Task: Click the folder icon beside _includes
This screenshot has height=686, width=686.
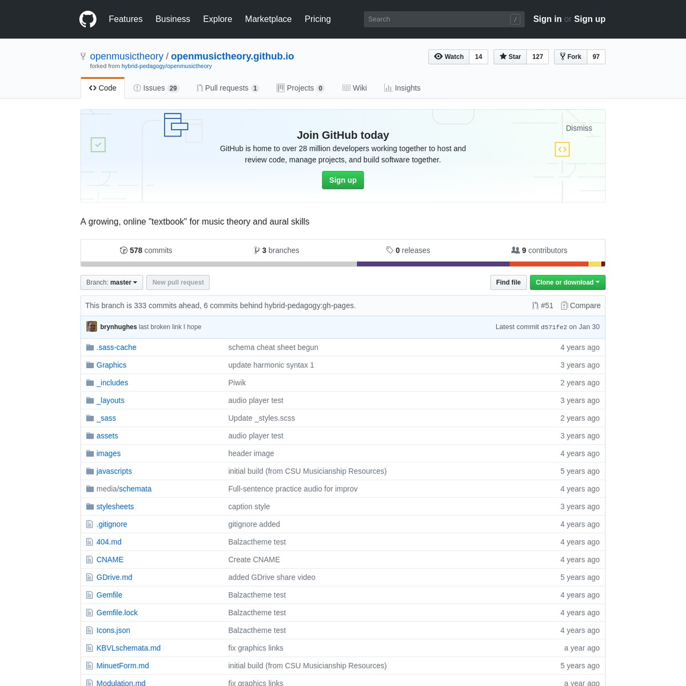Action: 90,382
